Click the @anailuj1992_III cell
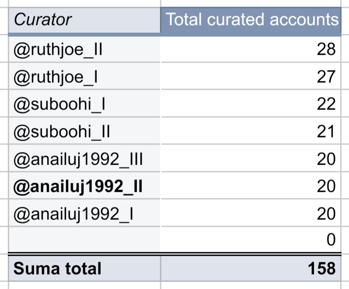Viewport: 349px width, 289px height. click(x=84, y=159)
